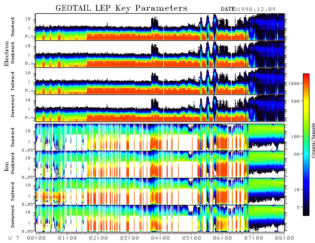This screenshot has height=243, width=315.
Task: Select Ion Sunward panel label
Action: coord(13,138)
